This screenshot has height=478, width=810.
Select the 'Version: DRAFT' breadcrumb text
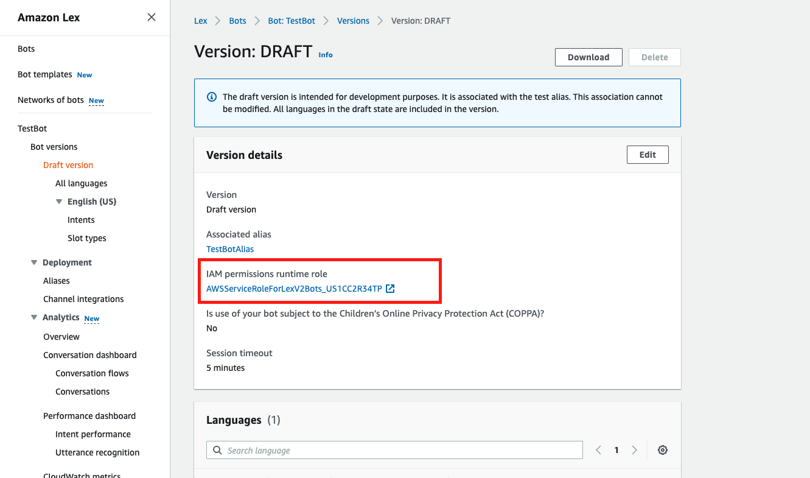coord(421,21)
